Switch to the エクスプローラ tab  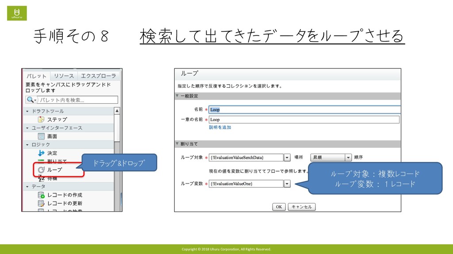coord(98,76)
